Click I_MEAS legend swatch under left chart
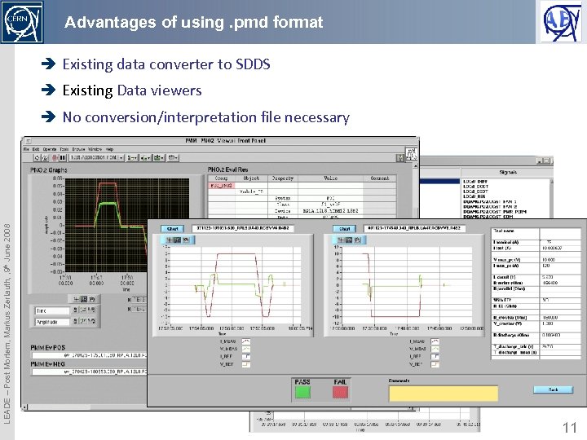The width and height of the screenshot is (587, 440). pos(246,341)
